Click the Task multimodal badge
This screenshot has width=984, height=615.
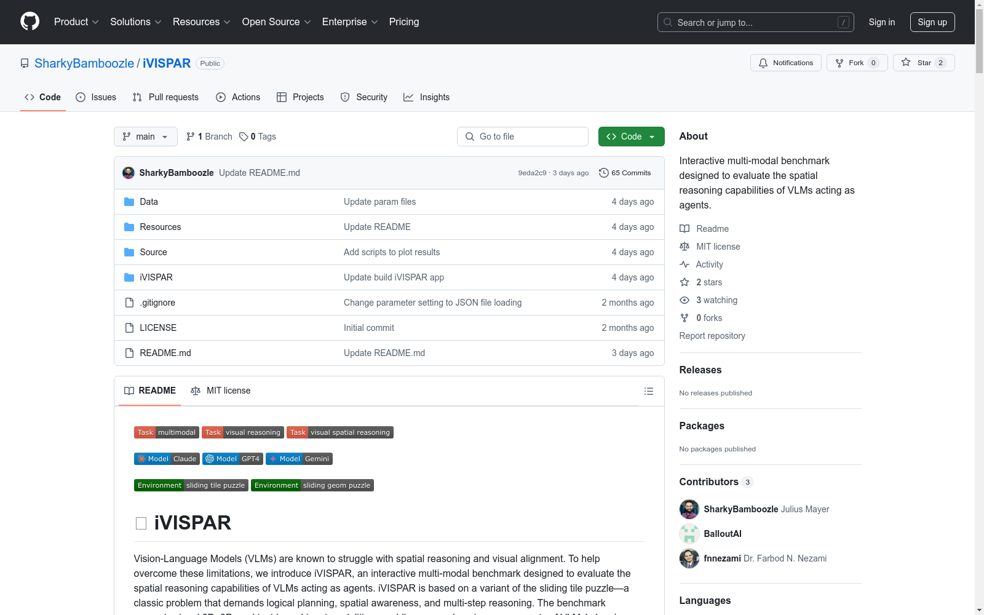click(167, 432)
